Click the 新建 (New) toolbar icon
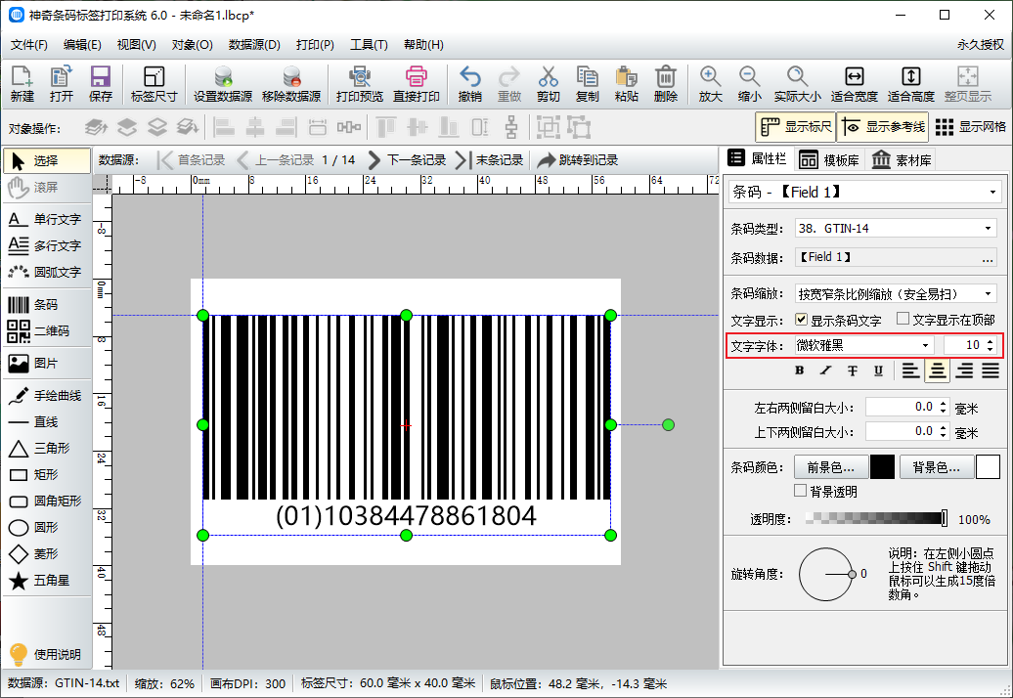 22,83
